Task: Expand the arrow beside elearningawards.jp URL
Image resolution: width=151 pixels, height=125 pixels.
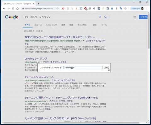Action: (48, 101)
